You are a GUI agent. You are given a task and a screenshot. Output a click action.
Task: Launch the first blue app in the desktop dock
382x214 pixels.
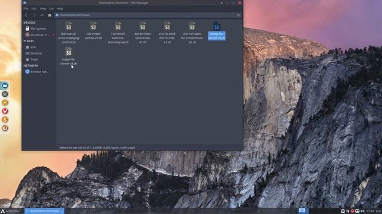click(x=5, y=86)
